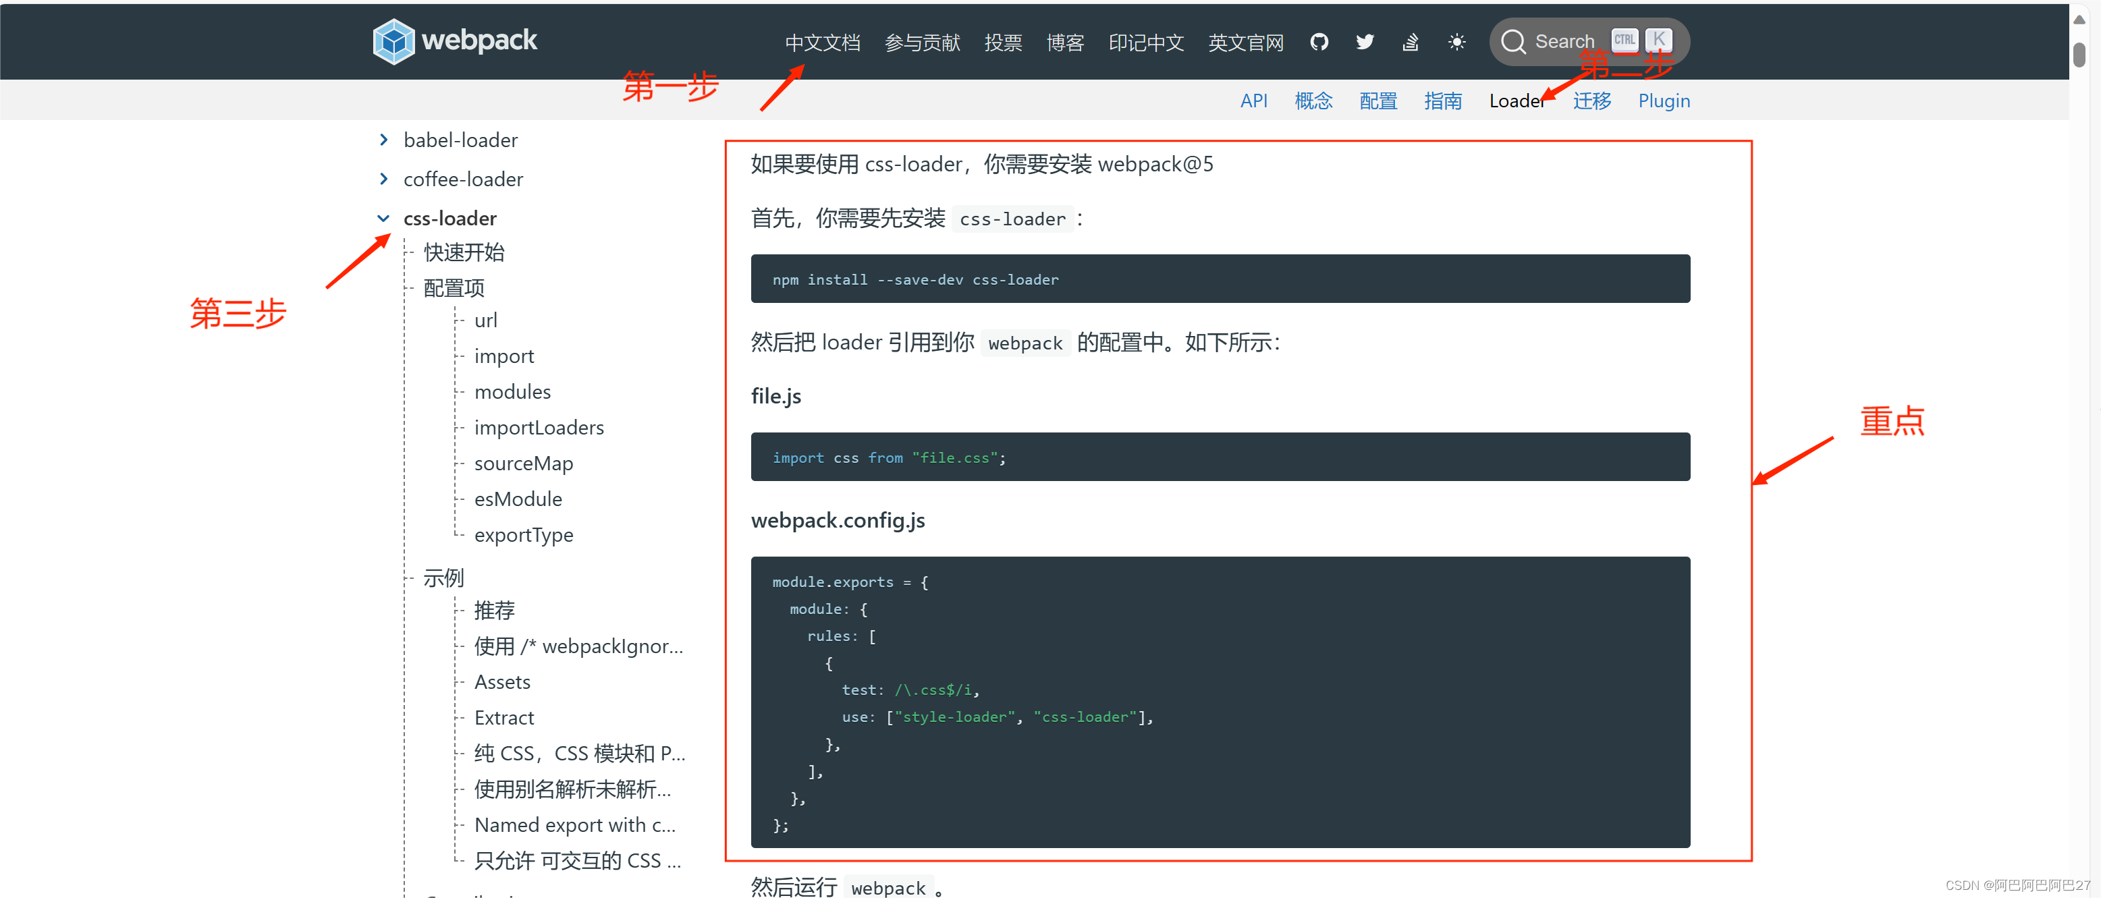Viewport: 2101px width, 898px height.
Task: Open the 指南 guide tab
Action: click(1442, 101)
